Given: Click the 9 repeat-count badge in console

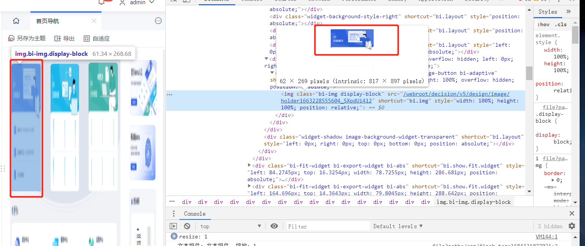Looking at the screenshot, I should coord(174,237).
